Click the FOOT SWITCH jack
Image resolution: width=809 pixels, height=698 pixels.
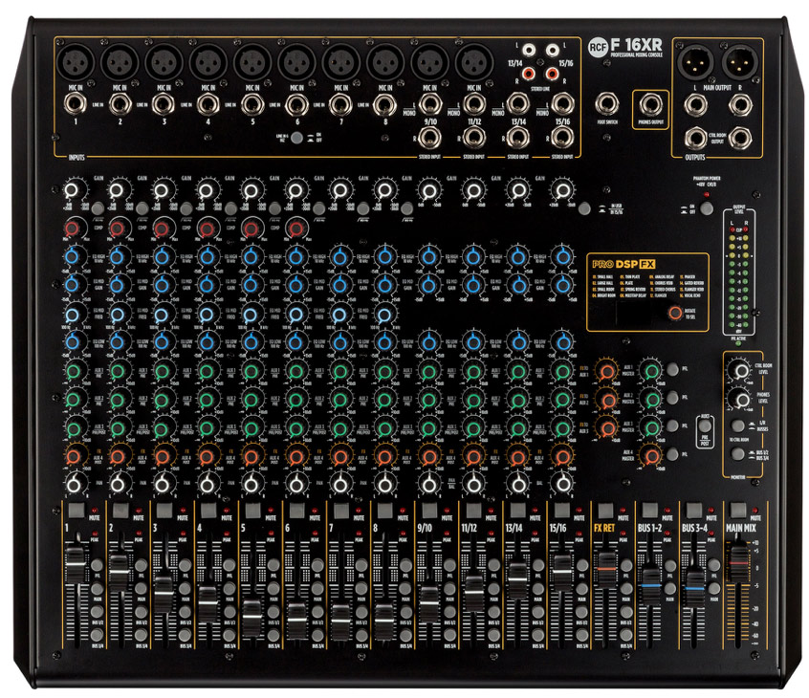point(606,103)
